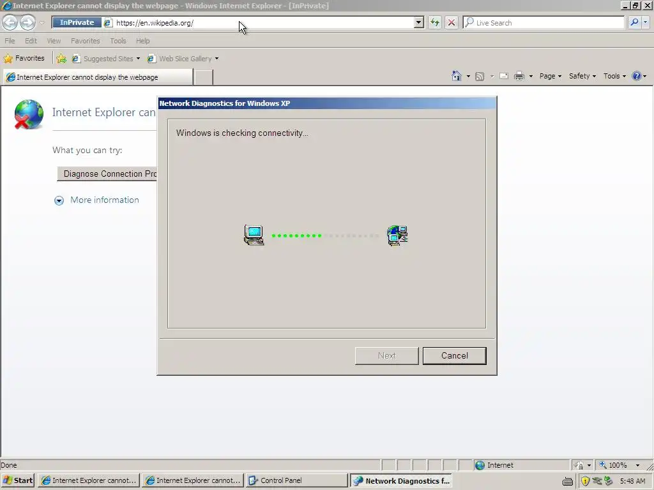Click the 5:48 AM system clock
The image size is (654, 490).
632,481
